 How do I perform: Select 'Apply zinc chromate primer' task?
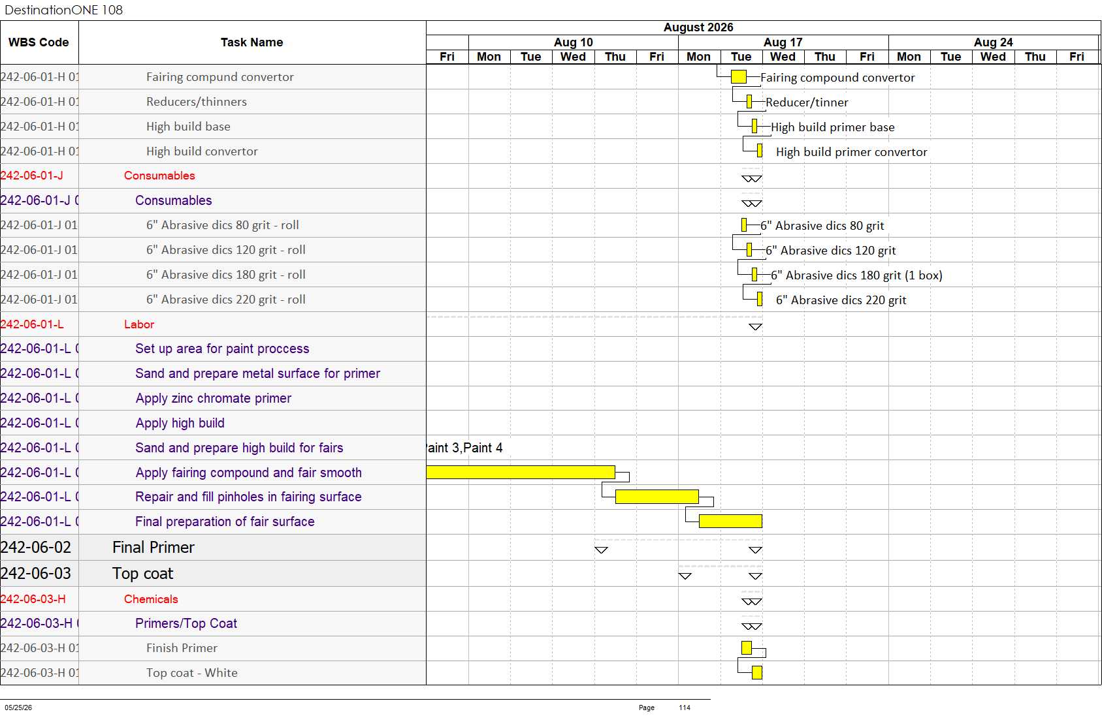pos(214,398)
